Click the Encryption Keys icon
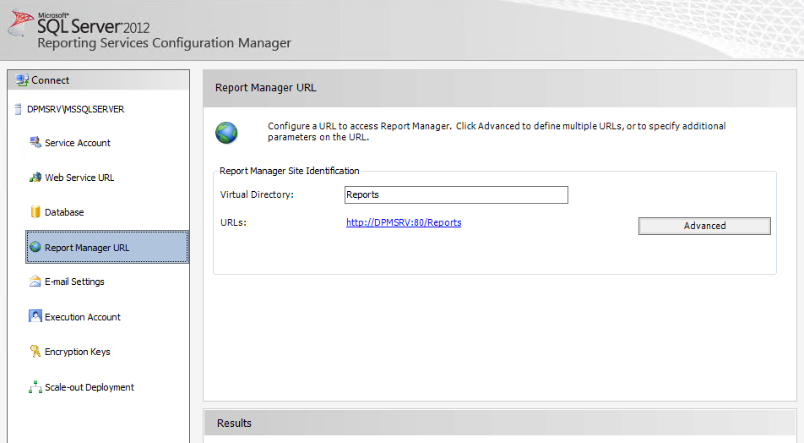The height and width of the screenshot is (443, 804). tap(35, 351)
